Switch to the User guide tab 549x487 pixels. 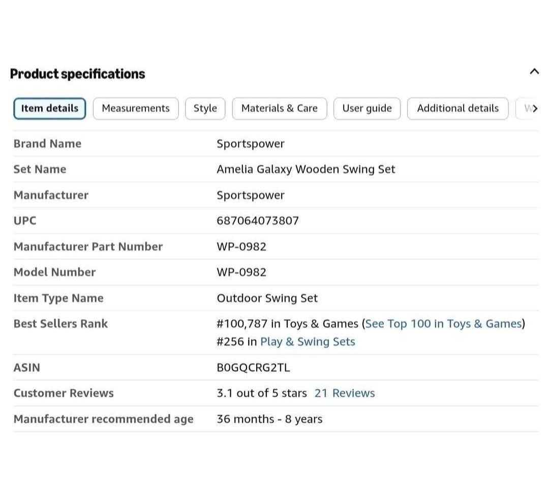pyautogui.click(x=367, y=109)
